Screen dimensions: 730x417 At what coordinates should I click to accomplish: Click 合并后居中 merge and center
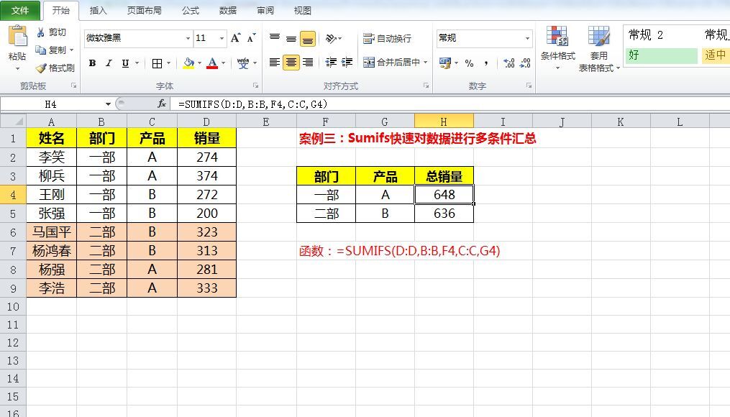pos(391,63)
